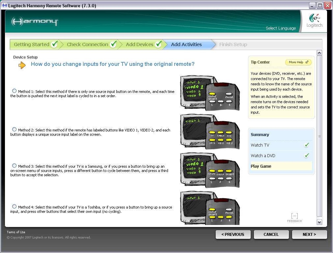Click the Method 4 description text
This screenshot has height=253, width=333.
pos(91,209)
